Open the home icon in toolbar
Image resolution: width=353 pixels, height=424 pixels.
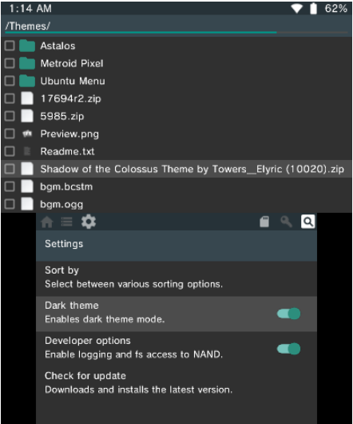point(47,222)
